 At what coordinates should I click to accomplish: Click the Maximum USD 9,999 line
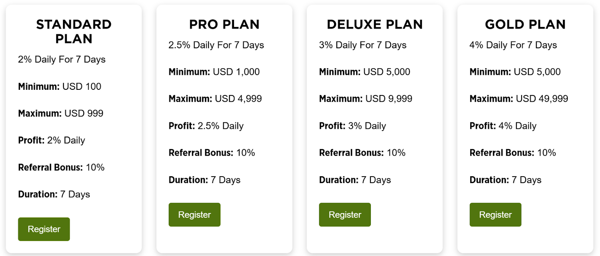tap(366, 99)
